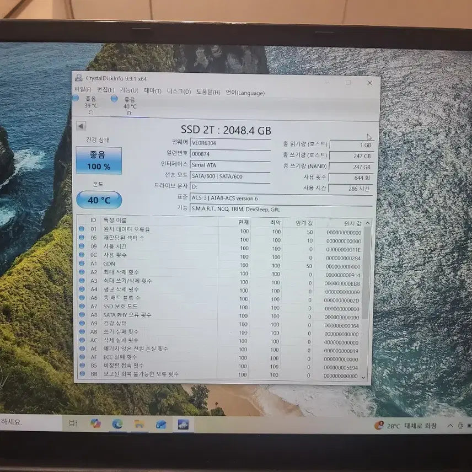This screenshot has height=472, width=472.
Task: Click the 특성 이름 column header
Action: click(115, 220)
